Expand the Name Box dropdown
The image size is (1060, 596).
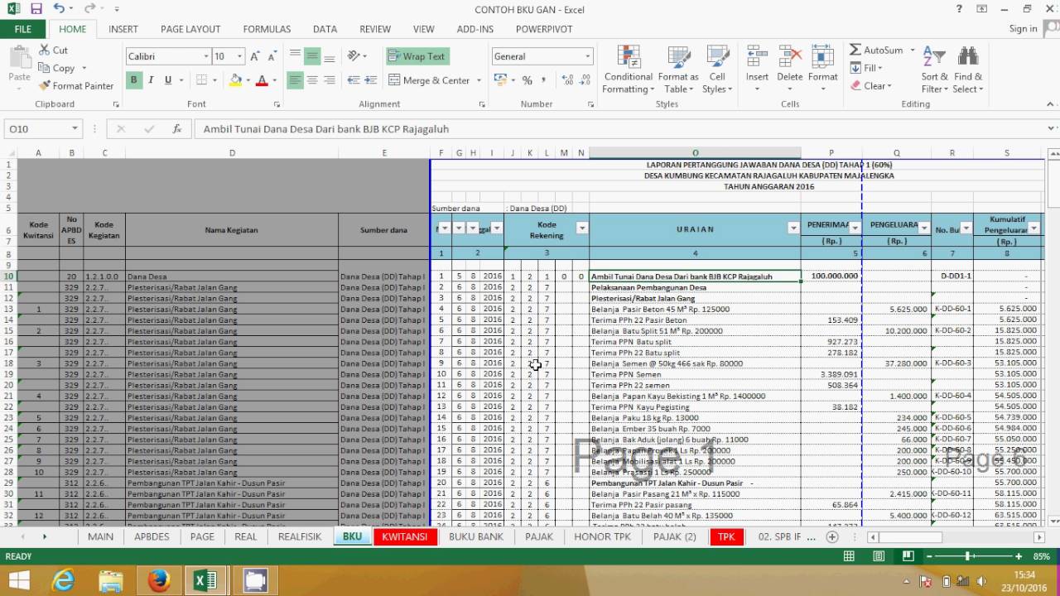[75, 129]
